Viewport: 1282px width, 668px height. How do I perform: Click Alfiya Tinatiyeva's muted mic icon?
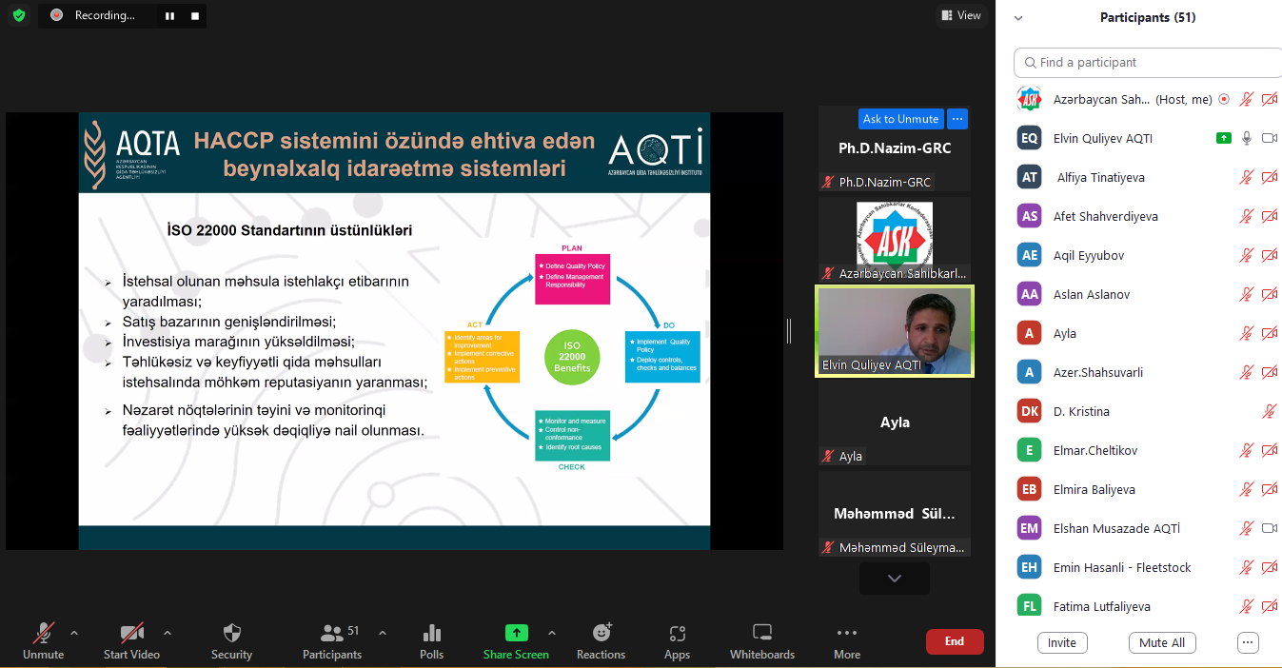pos(1246,177)
